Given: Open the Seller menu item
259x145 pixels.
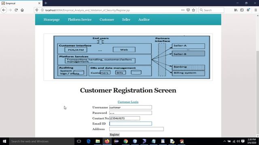Looking at the screenshot, I should tap(126, 20).
